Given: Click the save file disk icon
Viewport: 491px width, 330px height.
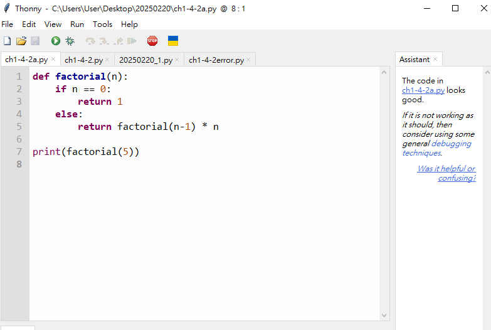Looking at the screenshot, I should point(35,41).
